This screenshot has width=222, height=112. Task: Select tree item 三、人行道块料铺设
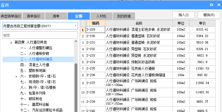(36, 59)
